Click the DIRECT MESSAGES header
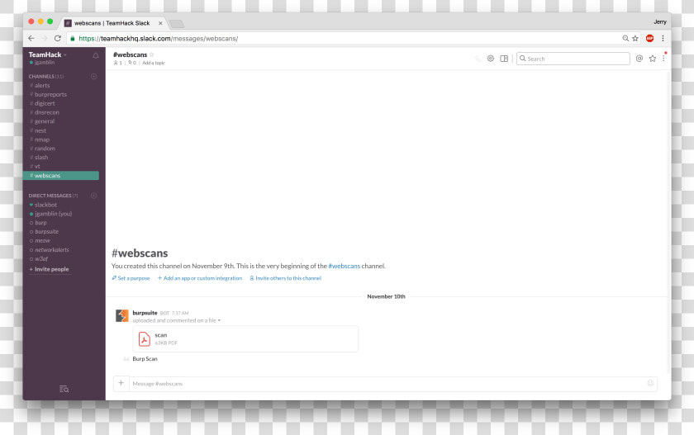 [x=53, y=196]
